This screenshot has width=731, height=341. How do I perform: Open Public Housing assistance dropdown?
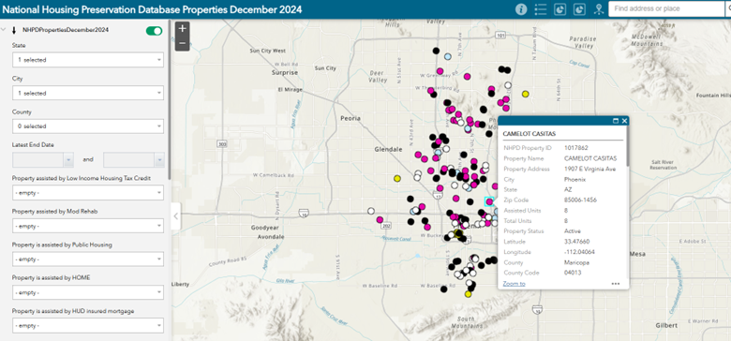88,259
